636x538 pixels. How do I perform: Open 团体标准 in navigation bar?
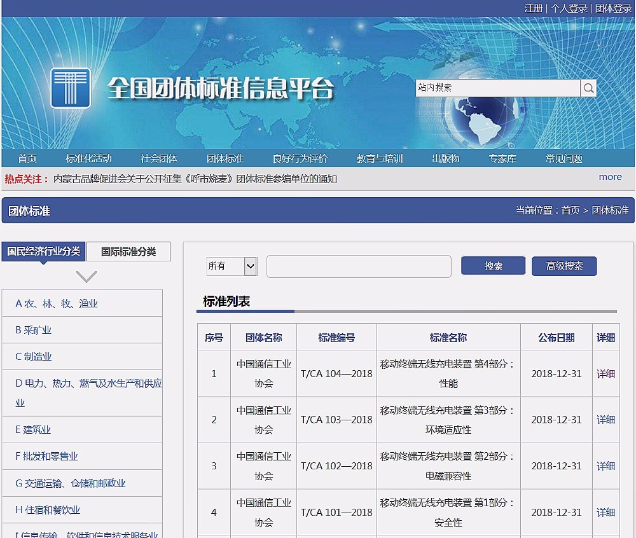click(225, 158)
